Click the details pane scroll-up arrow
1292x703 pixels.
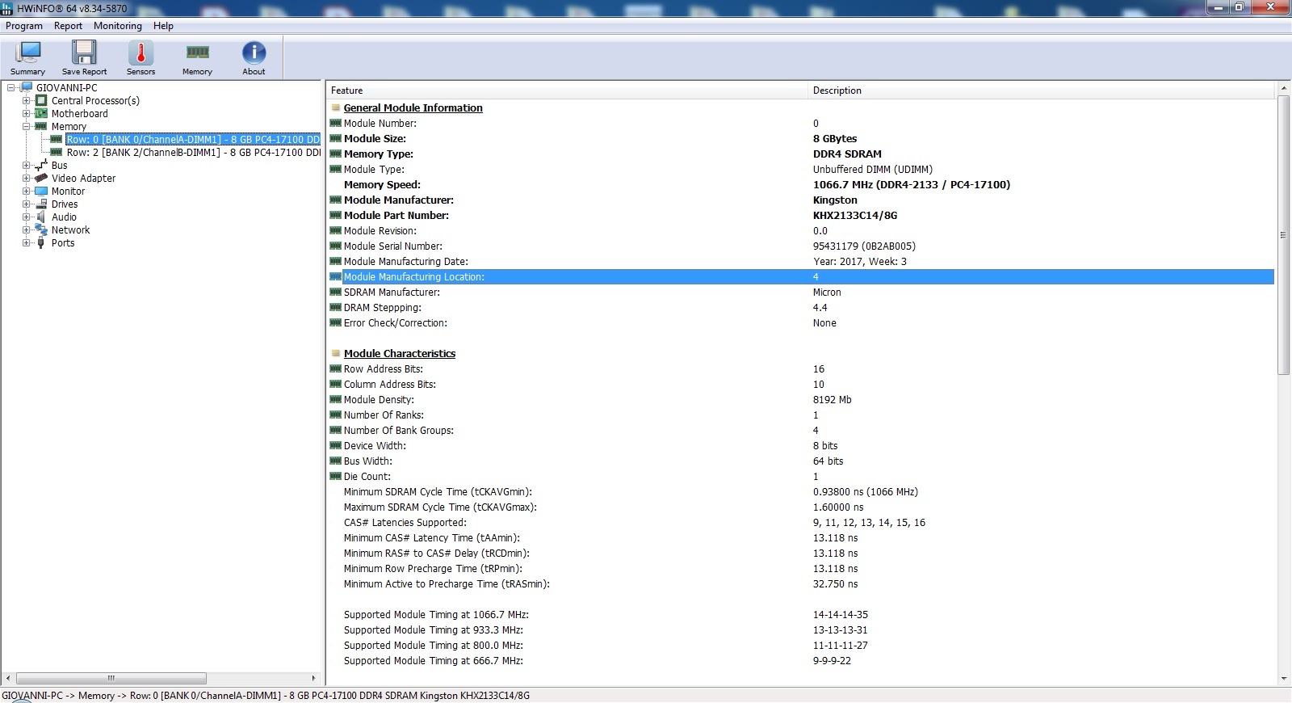click(x=1283, y=88)
